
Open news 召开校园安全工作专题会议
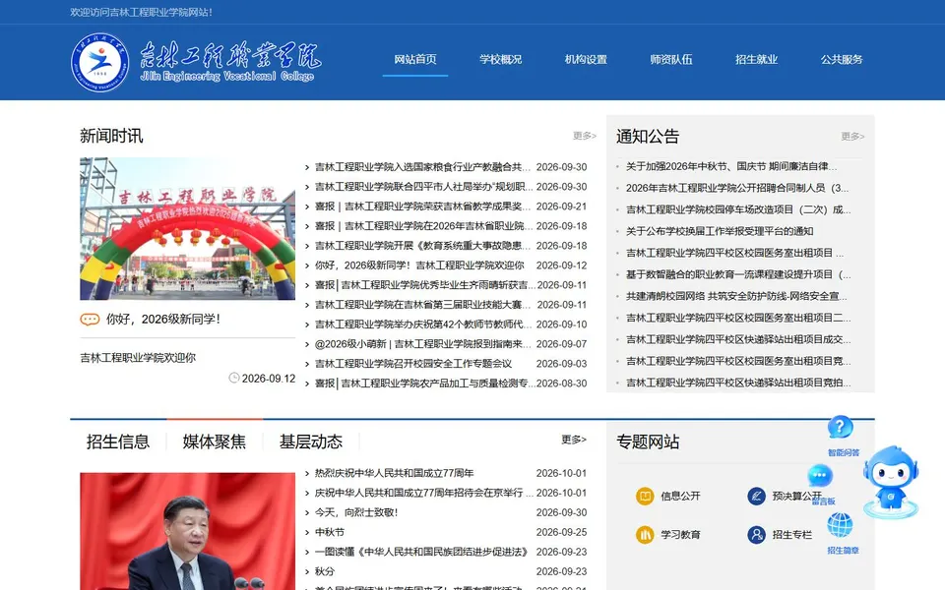(x=413, y=364)
